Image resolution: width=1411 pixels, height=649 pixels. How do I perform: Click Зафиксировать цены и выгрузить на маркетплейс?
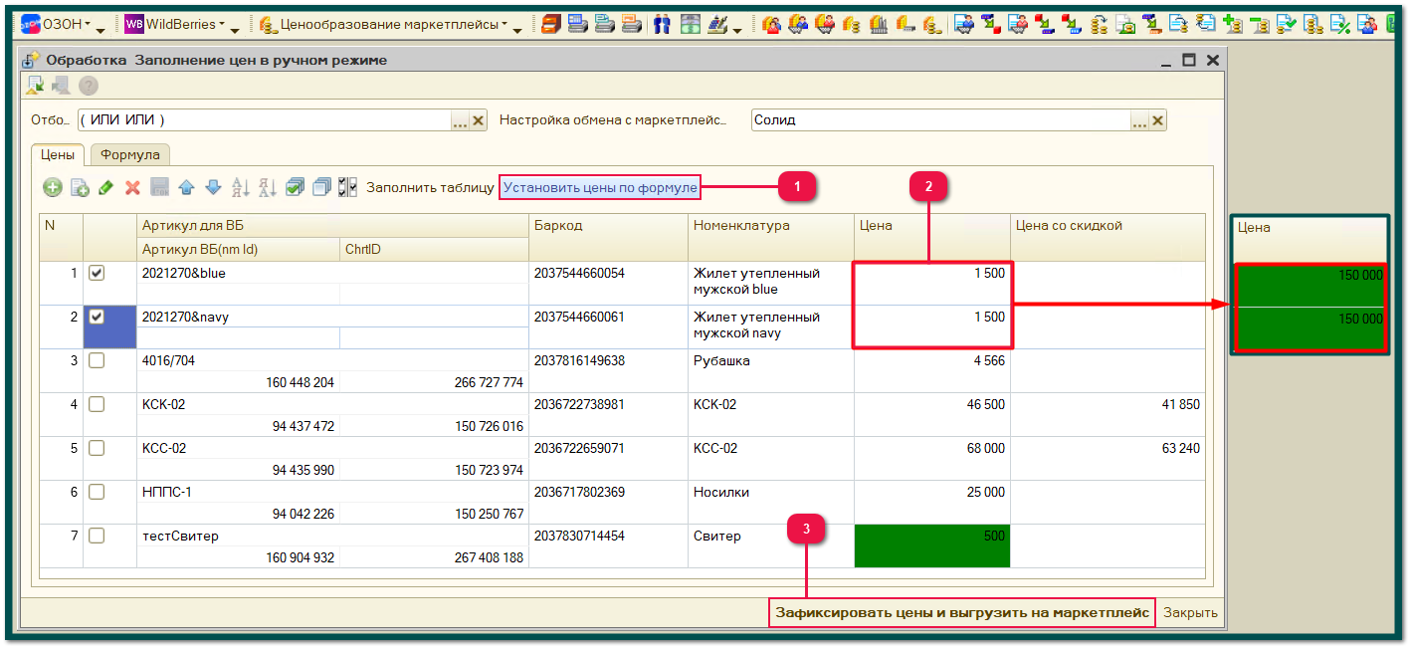pos(962,612)
